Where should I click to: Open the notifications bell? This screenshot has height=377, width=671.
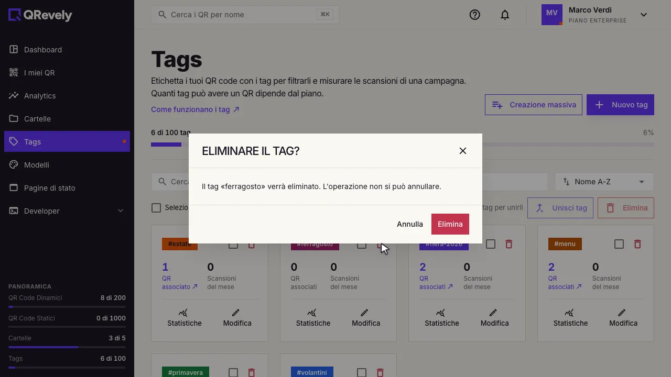(x=505, y=15)
